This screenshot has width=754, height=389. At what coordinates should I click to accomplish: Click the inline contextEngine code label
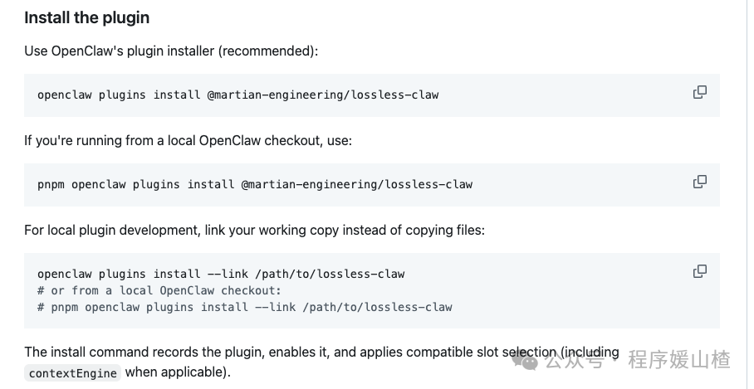tap(73, 373)
